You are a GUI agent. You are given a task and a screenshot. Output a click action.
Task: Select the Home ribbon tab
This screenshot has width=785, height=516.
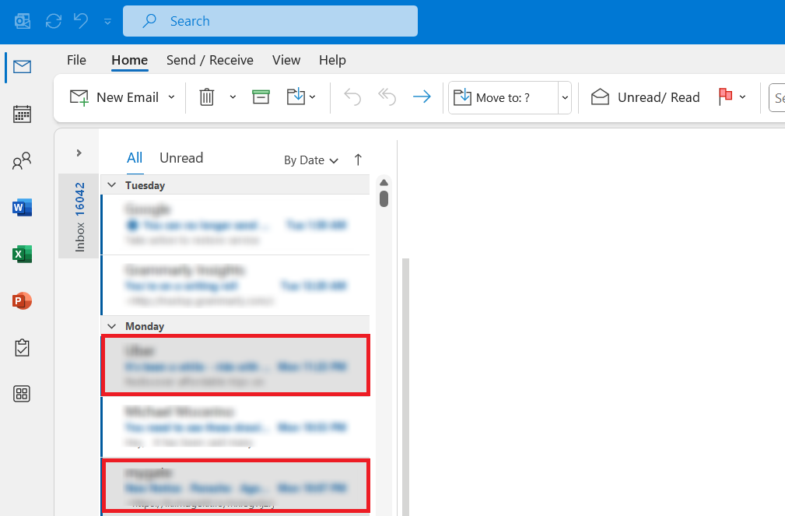(130, 60)
